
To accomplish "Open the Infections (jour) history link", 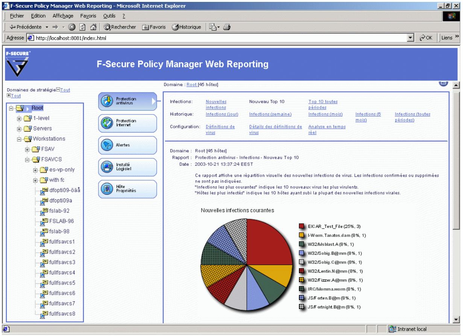I will pos(222,114).
